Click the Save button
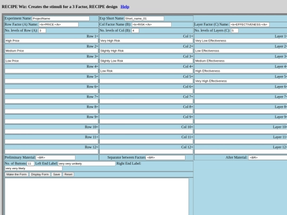This screenshot has width=287, height=215. (56, 175)
